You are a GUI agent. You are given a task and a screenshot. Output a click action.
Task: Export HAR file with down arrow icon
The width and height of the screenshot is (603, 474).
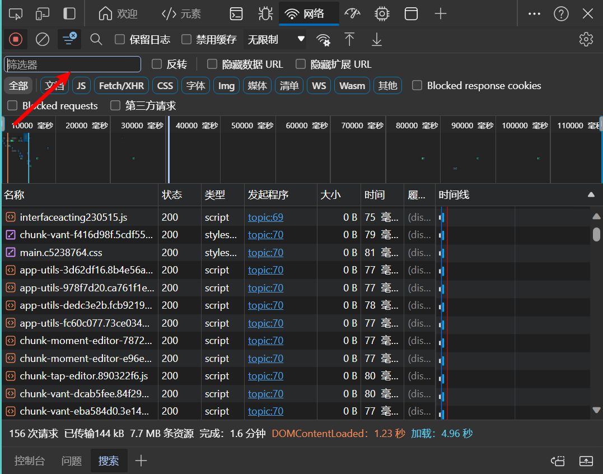(x=377, y=39)
